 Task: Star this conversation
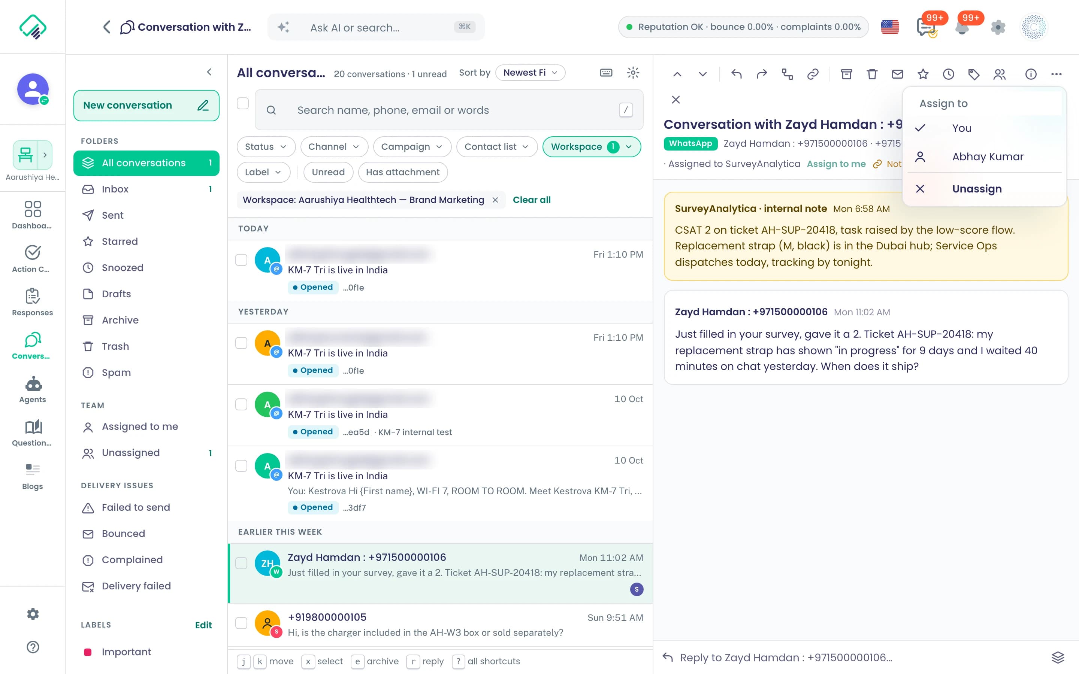click(x=923, y=74)
